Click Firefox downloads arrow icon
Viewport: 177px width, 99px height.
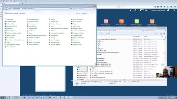tap(165, 7)
